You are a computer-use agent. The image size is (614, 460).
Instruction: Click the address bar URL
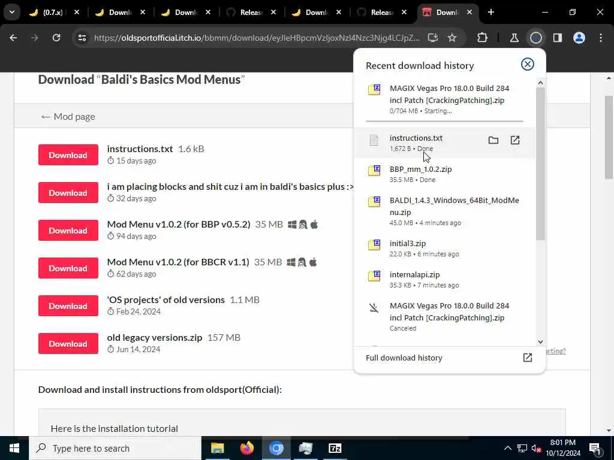tap(257, 38)
